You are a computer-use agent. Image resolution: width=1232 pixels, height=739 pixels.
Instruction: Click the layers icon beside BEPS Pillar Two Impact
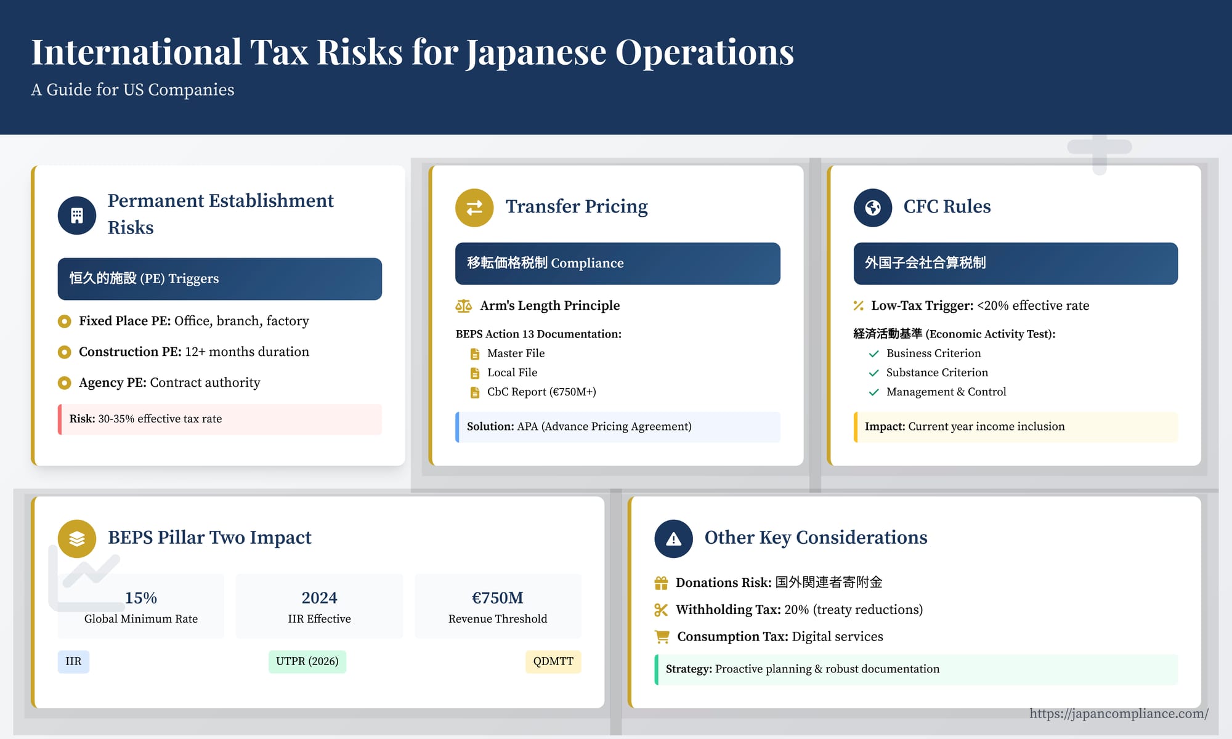point(77,539)
